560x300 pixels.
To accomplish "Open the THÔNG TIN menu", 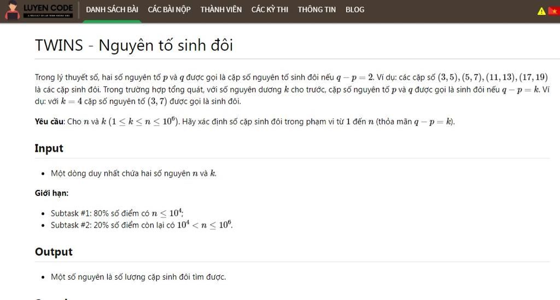I will coord(317,10).
